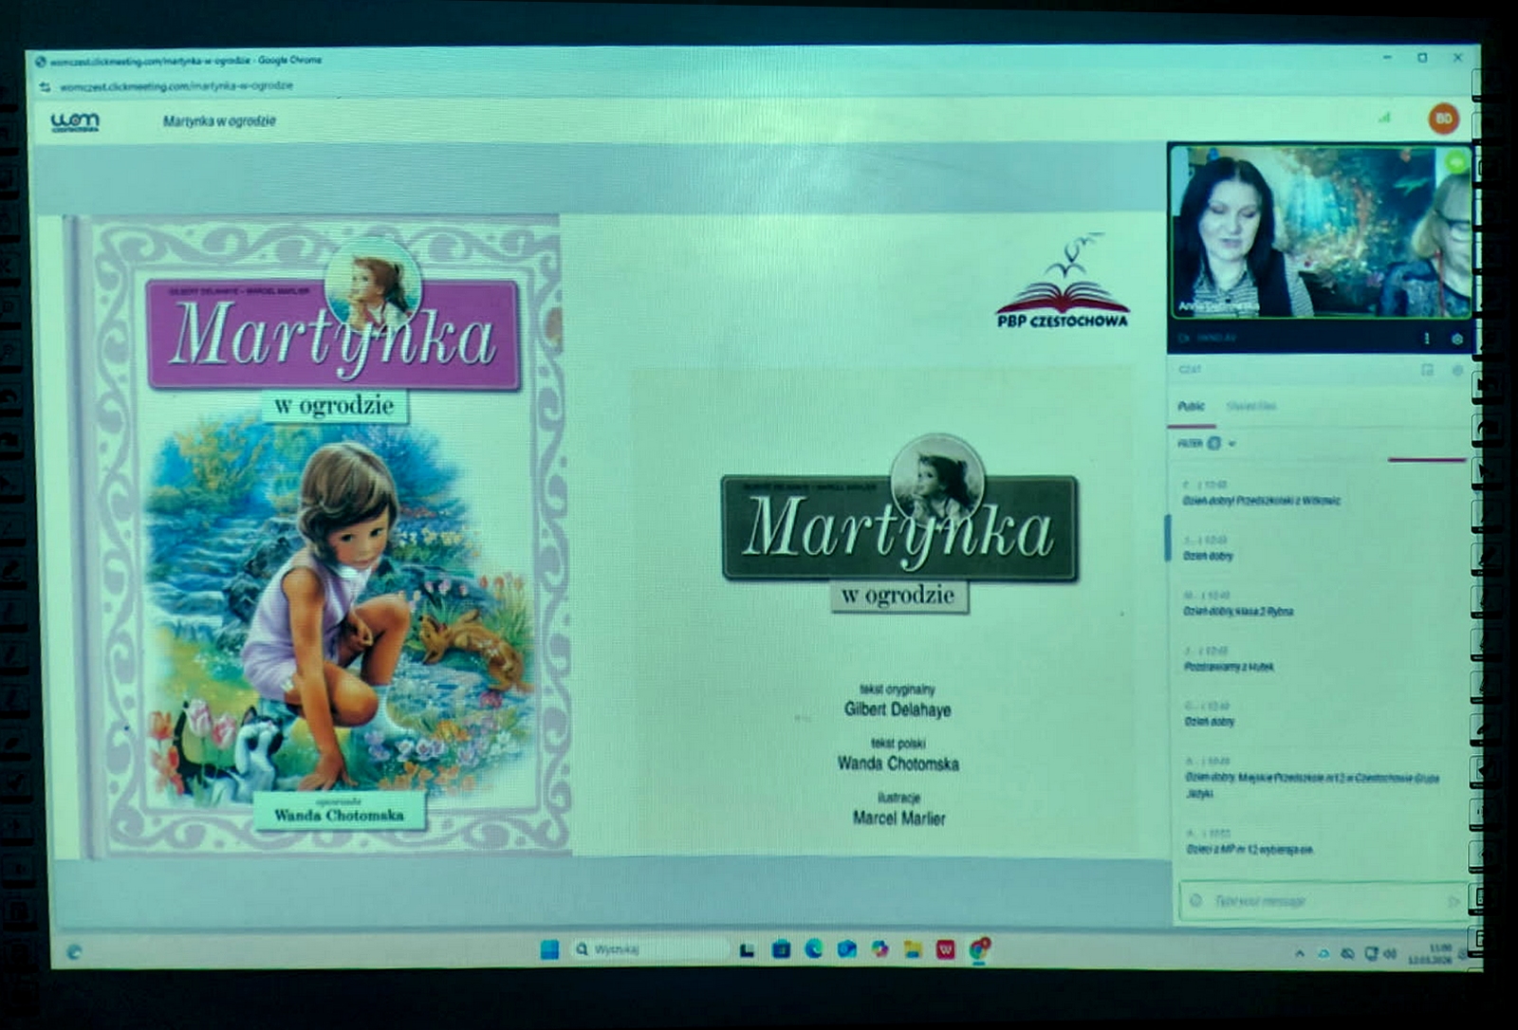Check the connection signal strength indicator
1518x1030 pixels.
click(1384, 119)
